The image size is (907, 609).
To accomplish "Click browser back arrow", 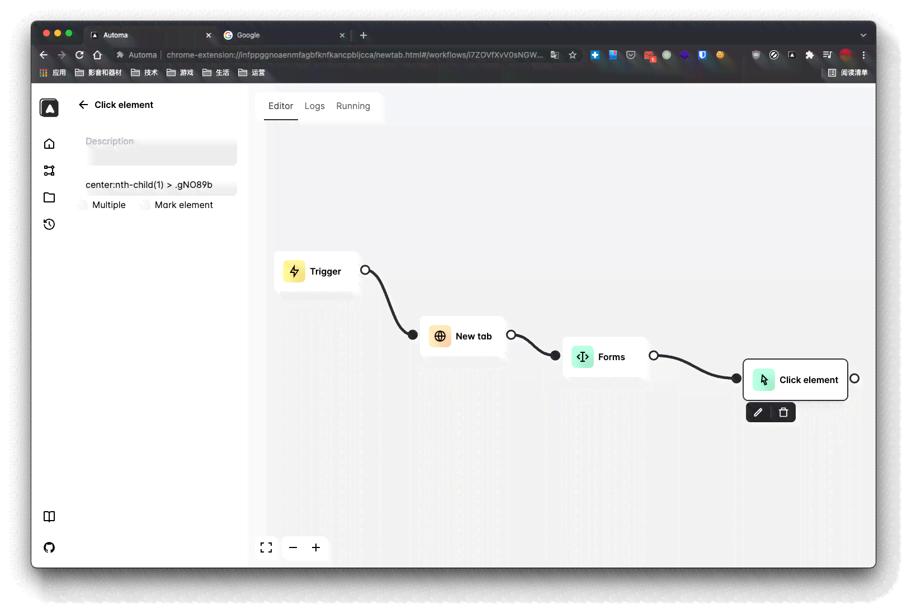I will tap(44, 55).
